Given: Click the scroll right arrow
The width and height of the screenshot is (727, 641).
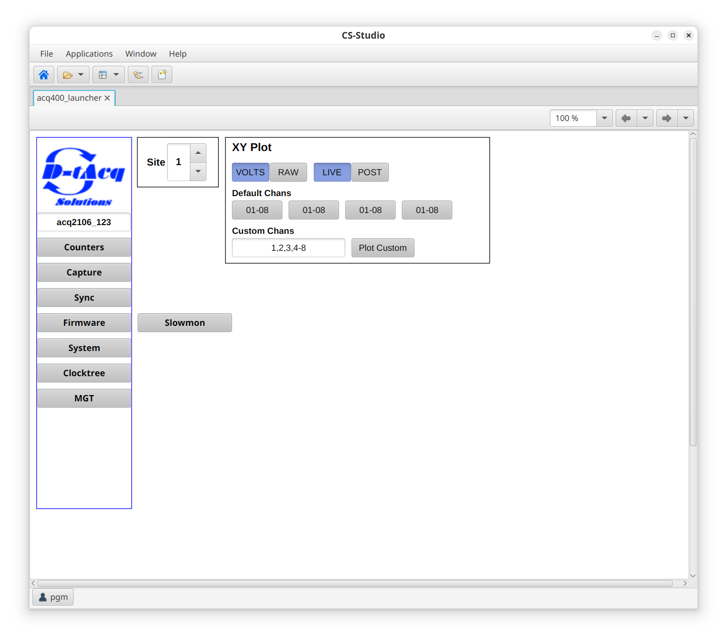Looking at the screenshot, I should click(x=685, y=583).
